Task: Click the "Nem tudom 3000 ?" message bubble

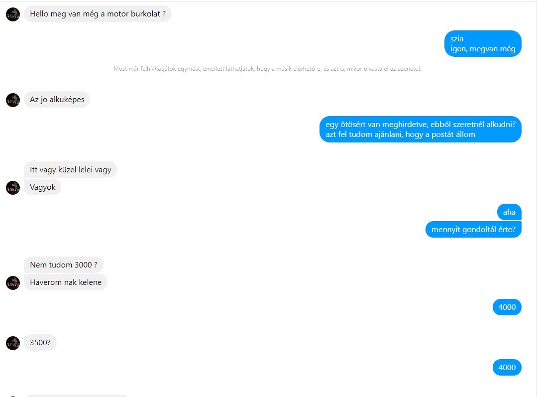Action: (x=64, y=265)
